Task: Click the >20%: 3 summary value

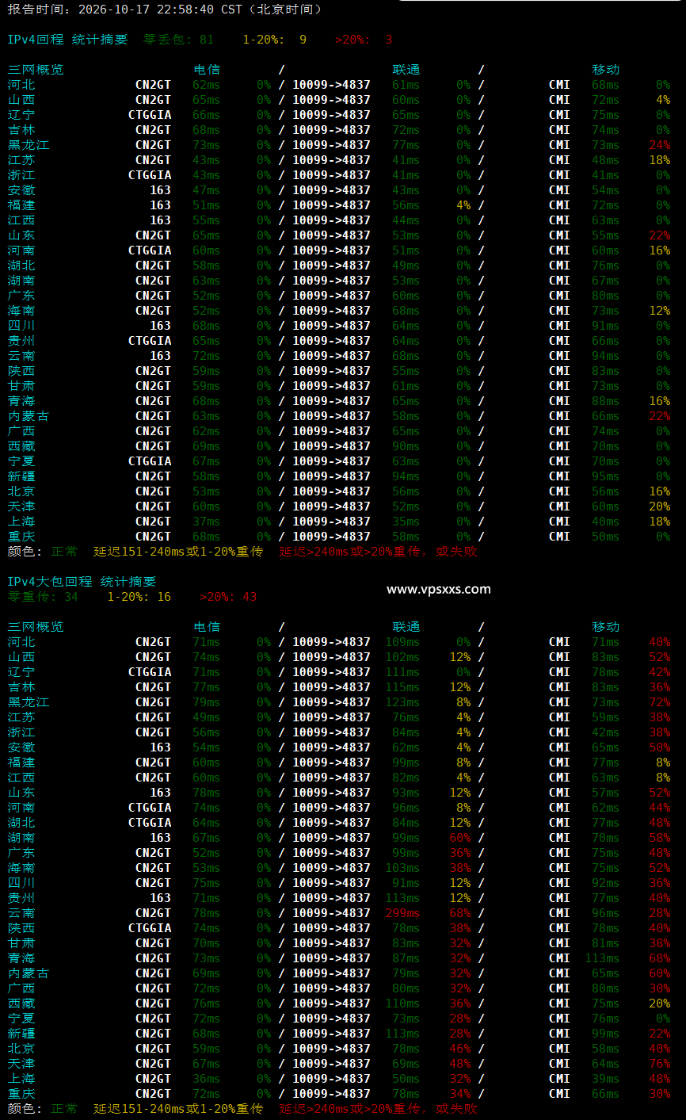Action: [364, 40]
